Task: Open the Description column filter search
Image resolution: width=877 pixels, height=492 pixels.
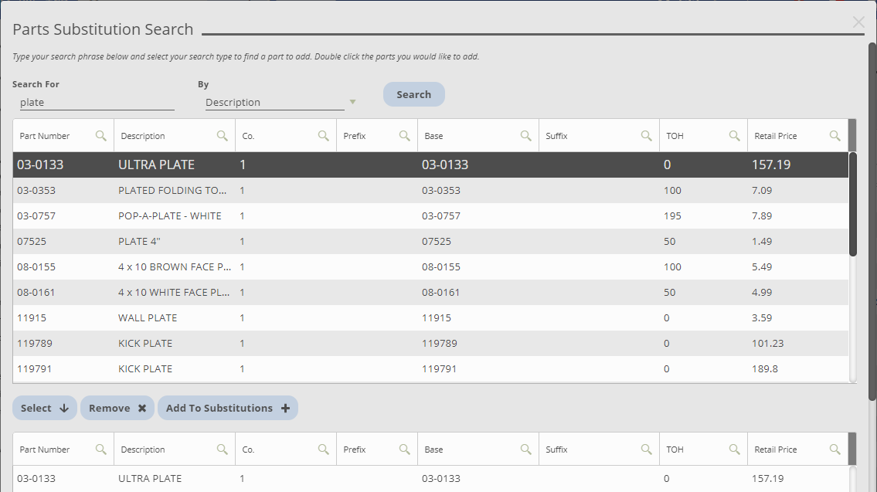Action: pyautogui.click(x=223, y=135)
